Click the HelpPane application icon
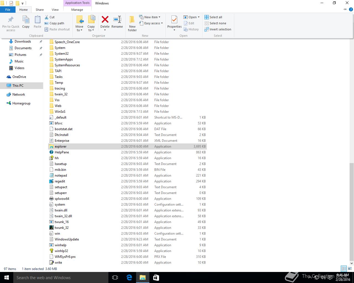Screen dimensions: 354x283 (x=51, y=152)
